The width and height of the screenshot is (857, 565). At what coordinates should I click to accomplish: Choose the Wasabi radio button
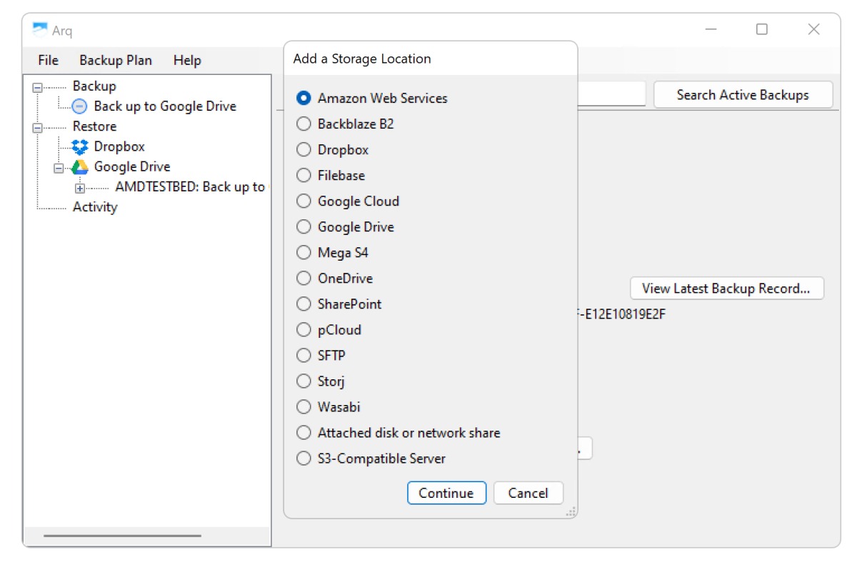point(304,407)
